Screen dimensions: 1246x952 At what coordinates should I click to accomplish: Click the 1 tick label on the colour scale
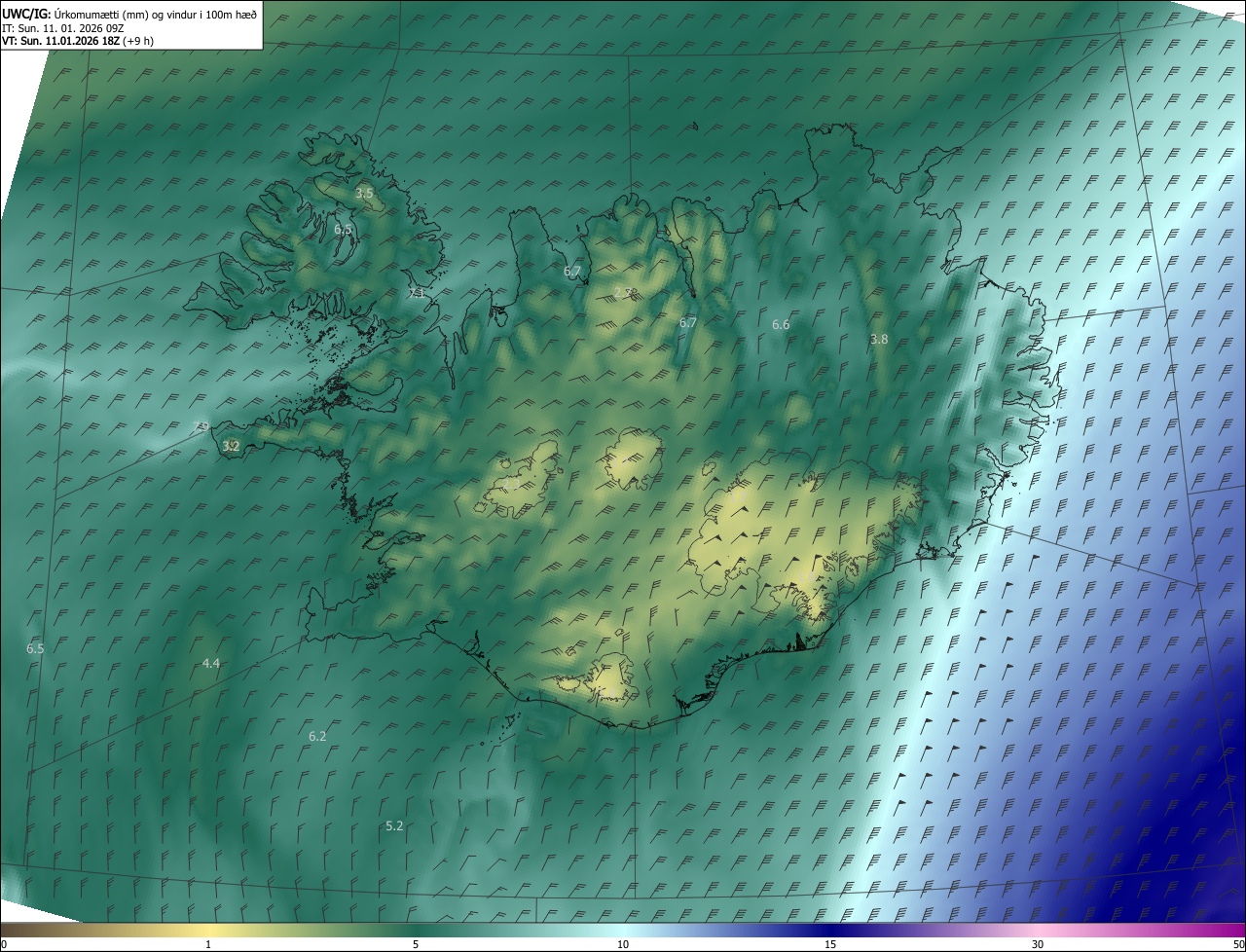pyautogui.click(x=208, y=944)
